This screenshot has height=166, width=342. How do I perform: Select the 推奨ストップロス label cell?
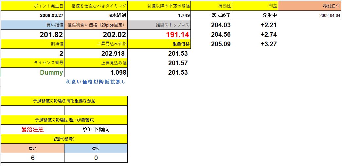point(159,25)
